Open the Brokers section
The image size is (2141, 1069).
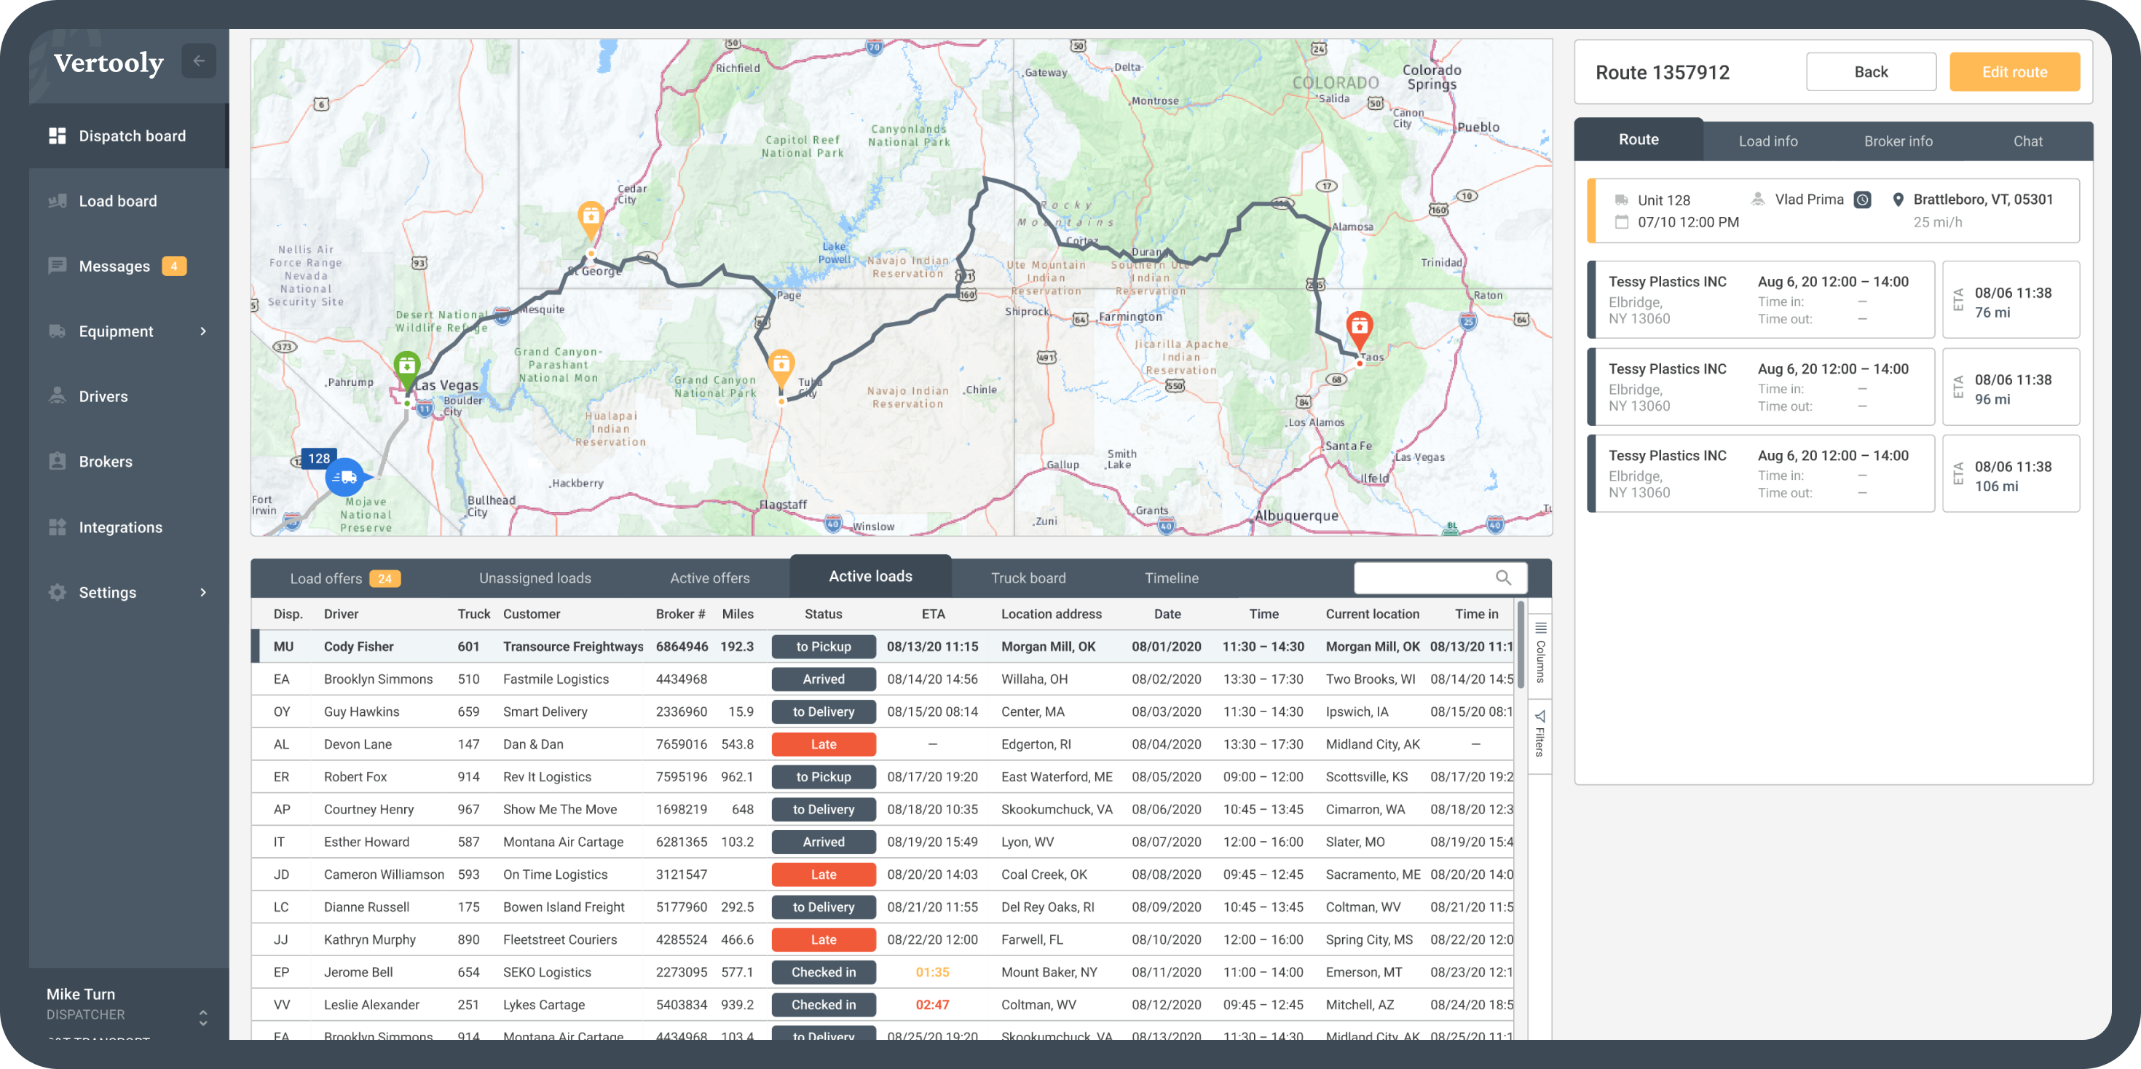click(x=106, y=462)
